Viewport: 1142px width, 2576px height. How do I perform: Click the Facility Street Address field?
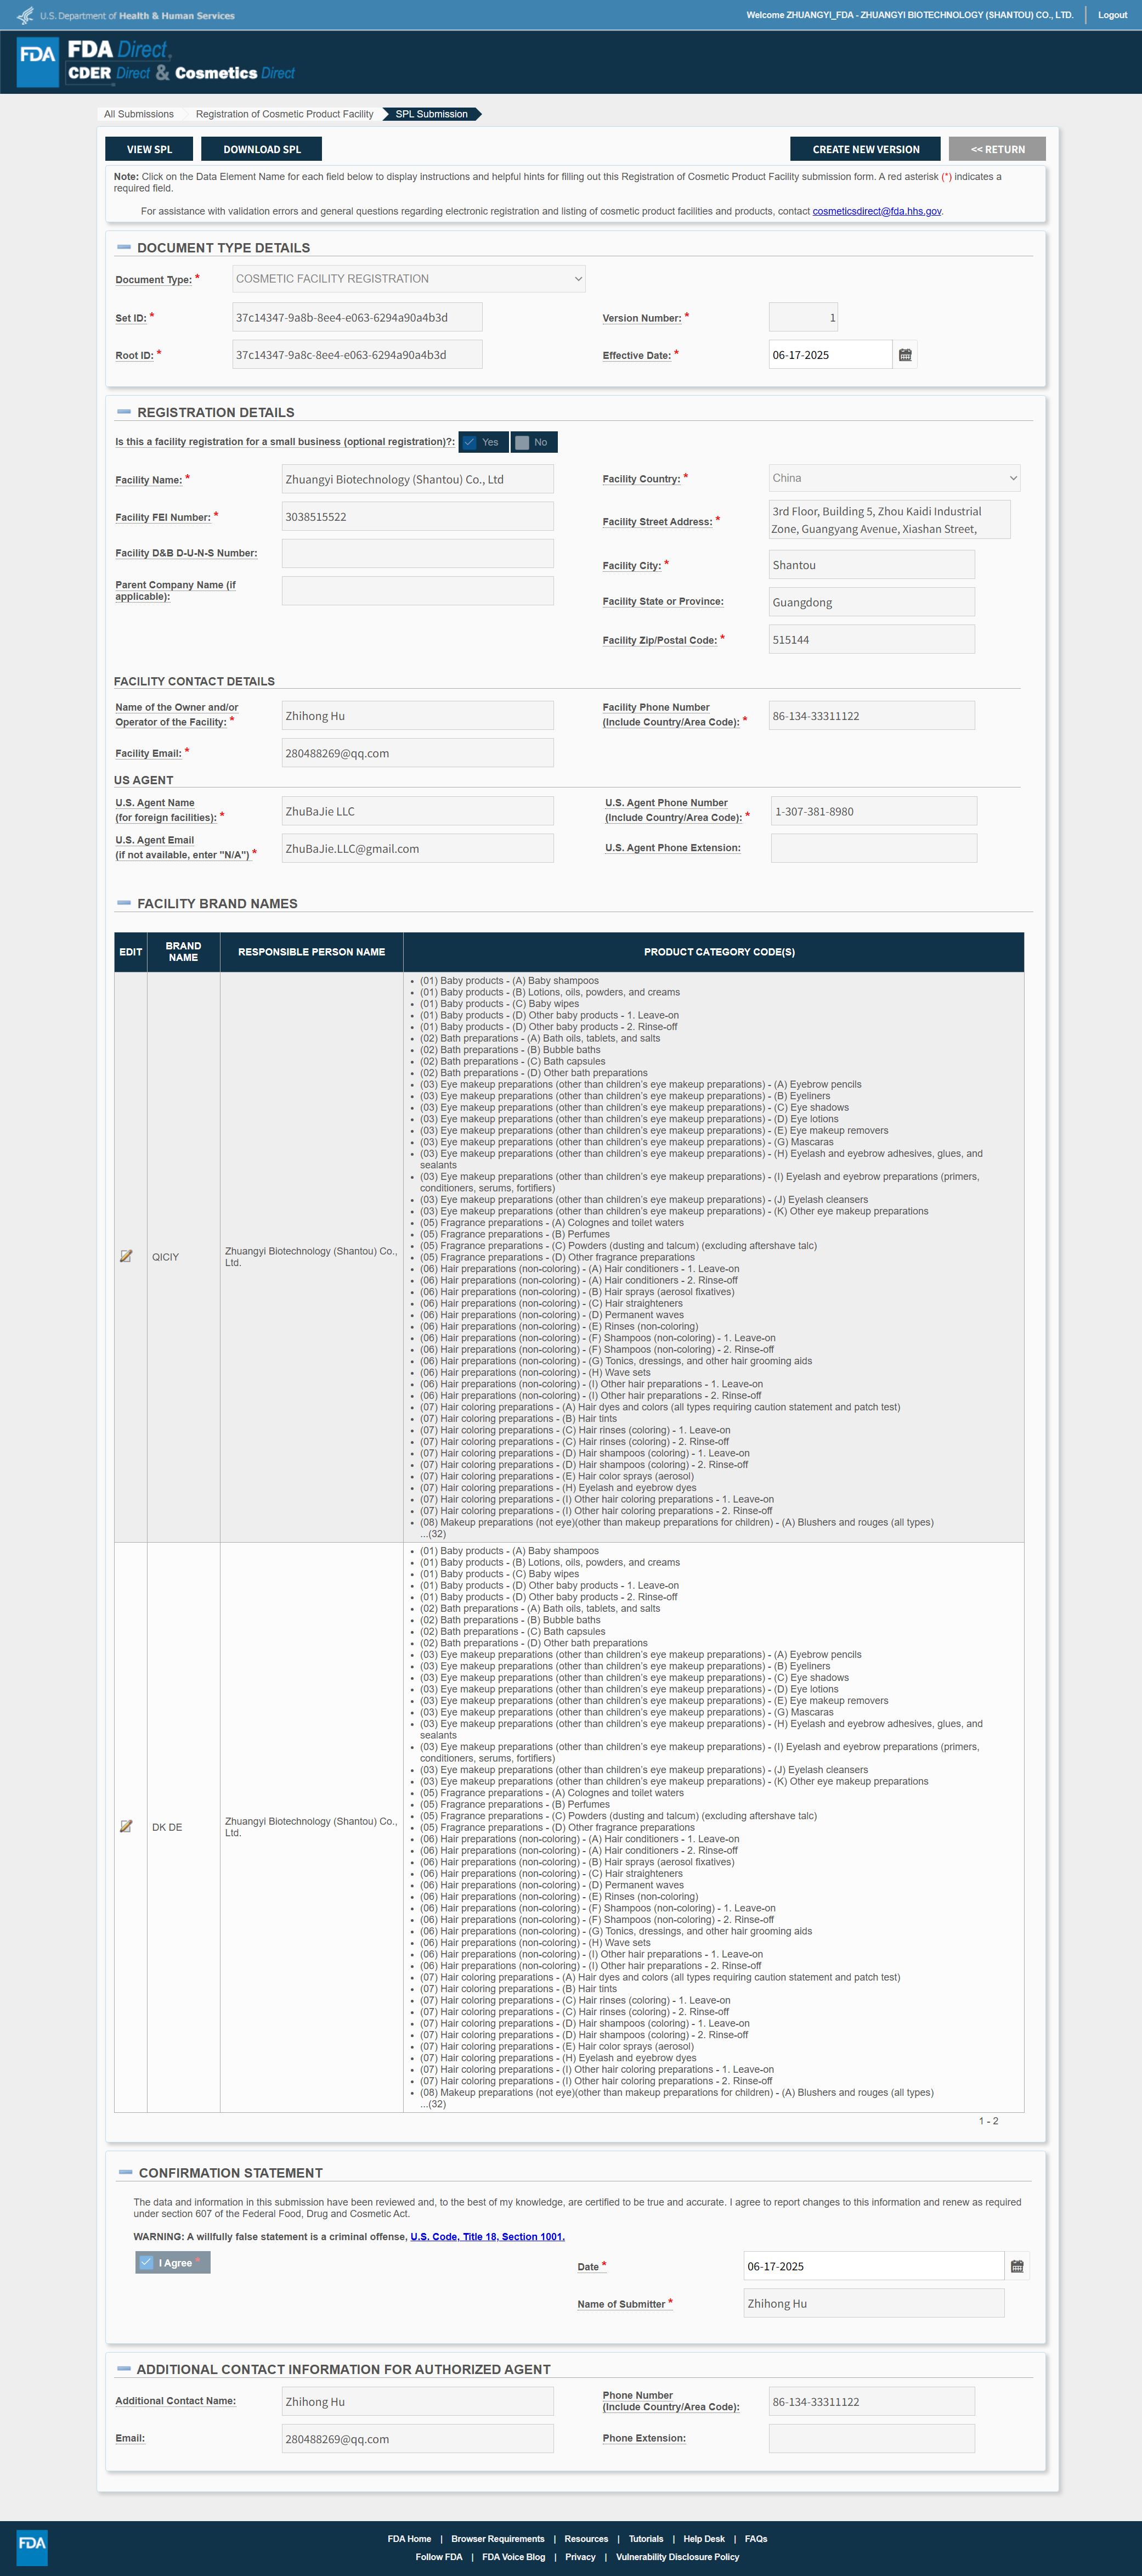coord(889,520)
